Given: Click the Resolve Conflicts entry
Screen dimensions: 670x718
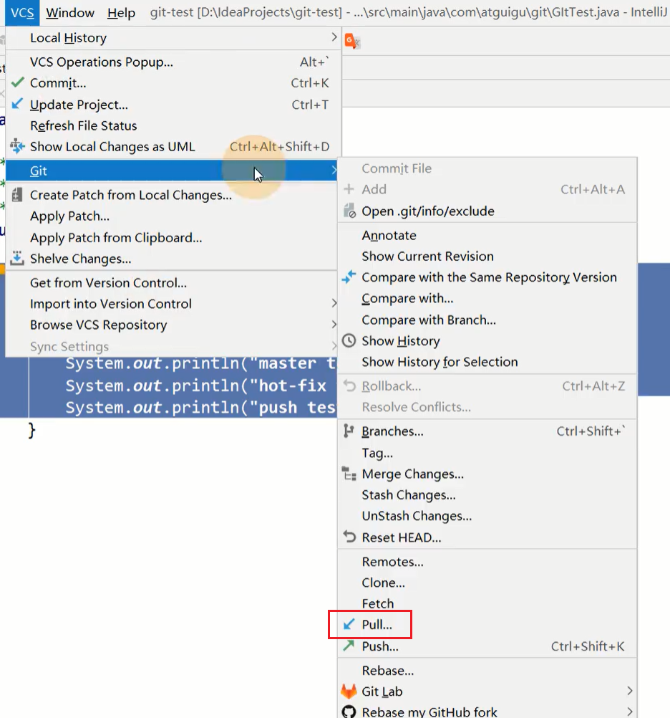Looking at the screenshot, I should [x=487, y=406].
